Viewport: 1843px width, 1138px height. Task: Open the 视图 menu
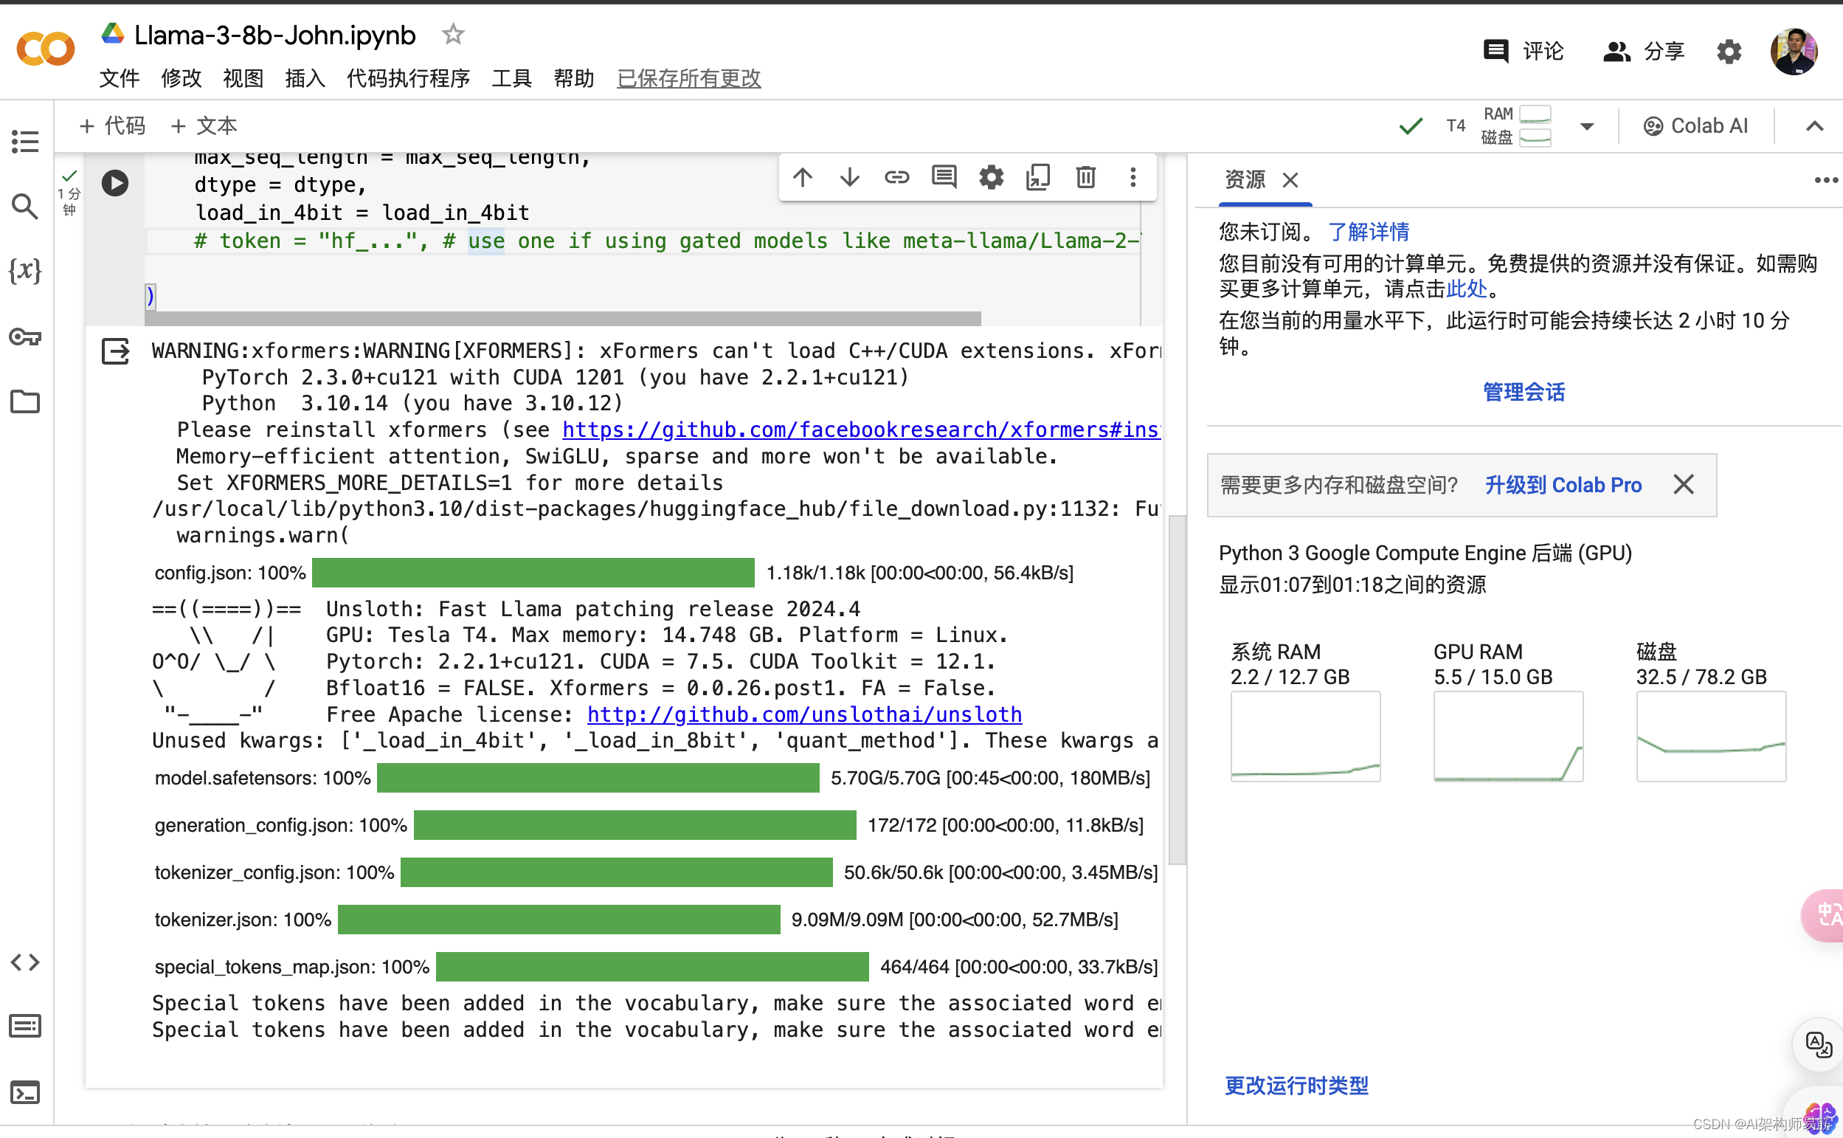[x=243, y=78]
